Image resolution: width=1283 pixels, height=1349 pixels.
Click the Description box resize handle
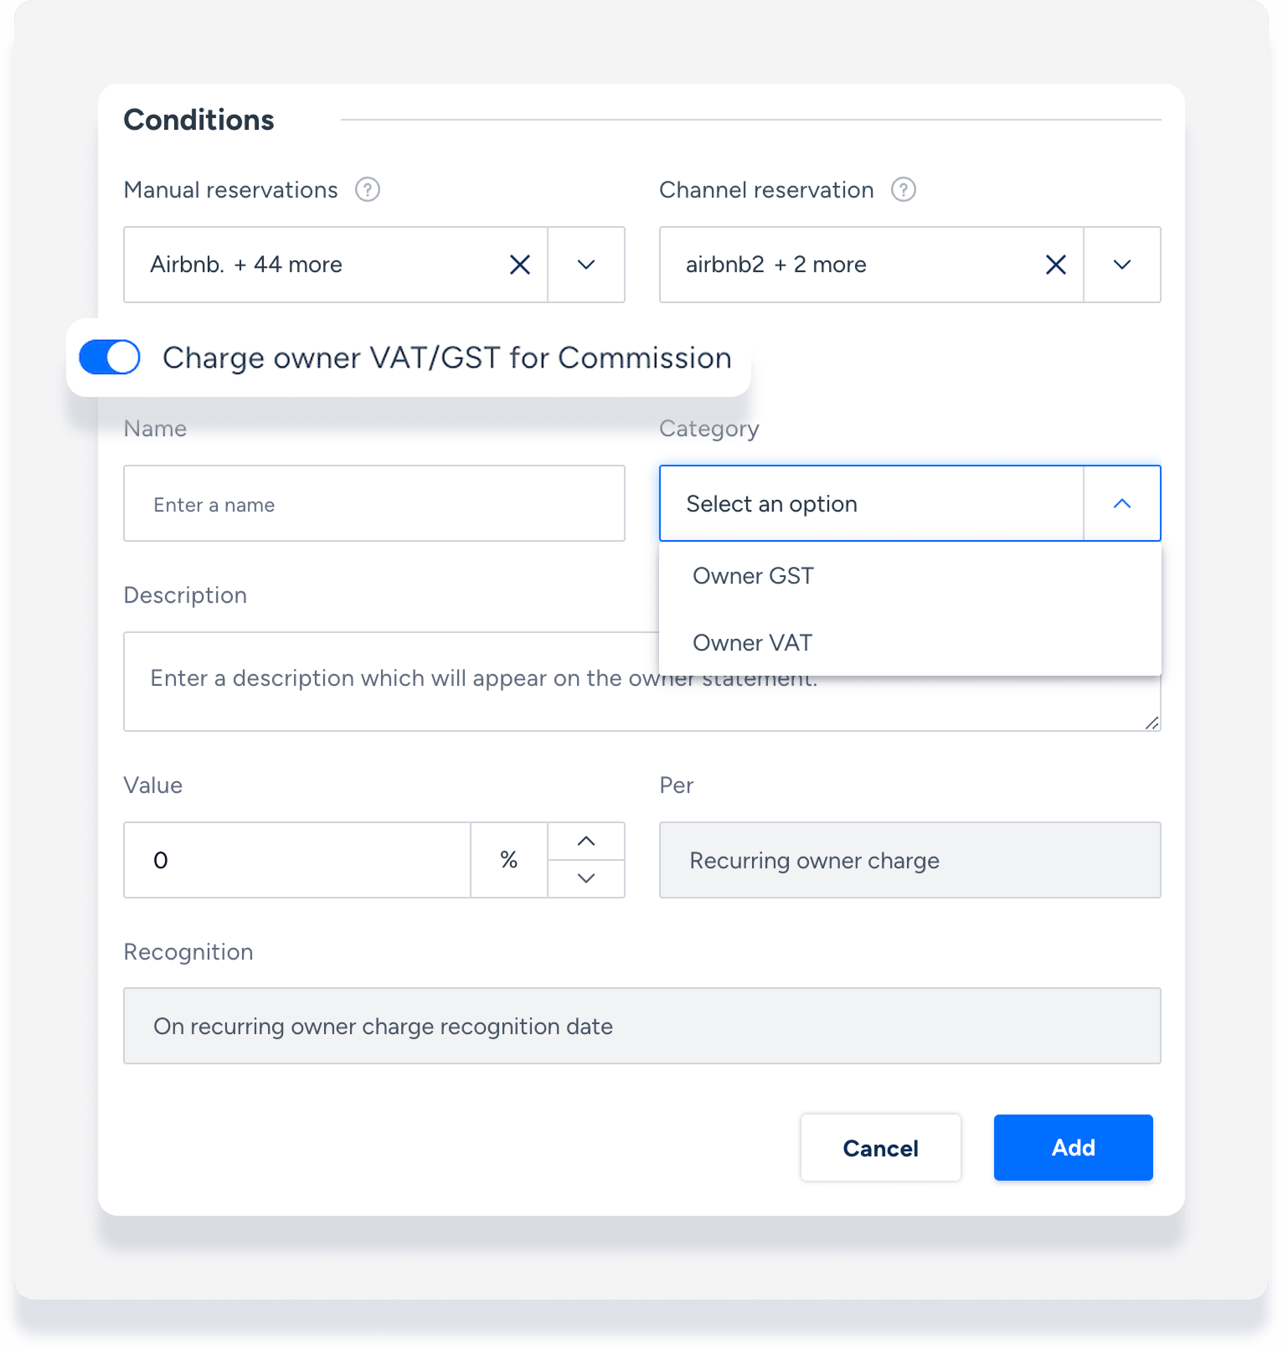tap(1152, 723)
